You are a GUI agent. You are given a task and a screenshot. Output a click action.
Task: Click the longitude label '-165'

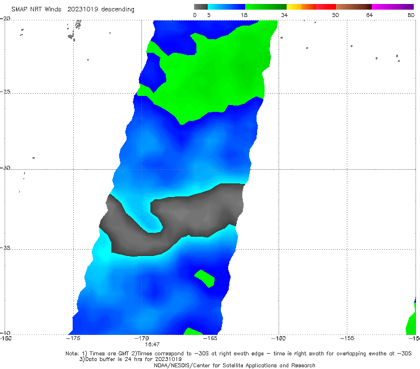click(x=210, y=338)
